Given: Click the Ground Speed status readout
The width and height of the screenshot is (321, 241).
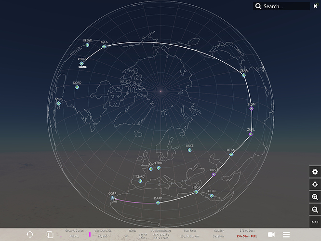Looking at the screenshot, I should point(74,233).
